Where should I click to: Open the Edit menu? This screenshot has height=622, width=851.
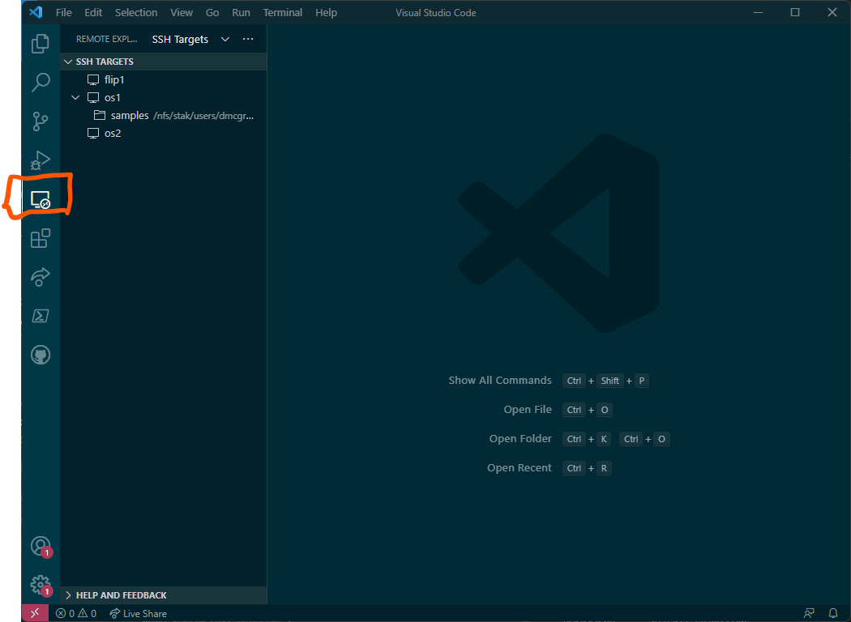pos(93,12)
